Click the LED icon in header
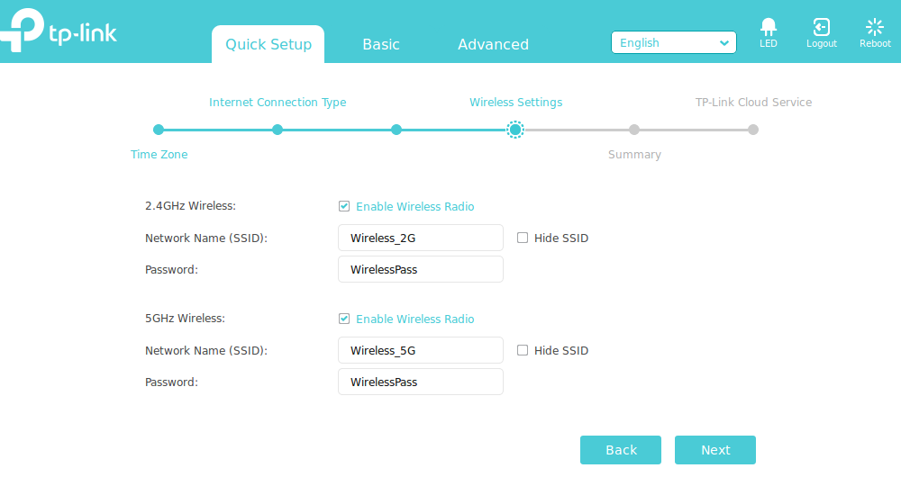 pos(768,27)
